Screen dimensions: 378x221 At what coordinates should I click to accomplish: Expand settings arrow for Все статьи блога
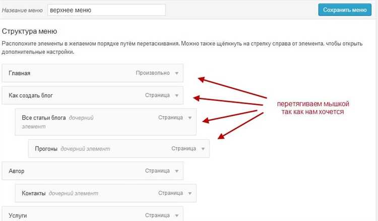[190, 118]
